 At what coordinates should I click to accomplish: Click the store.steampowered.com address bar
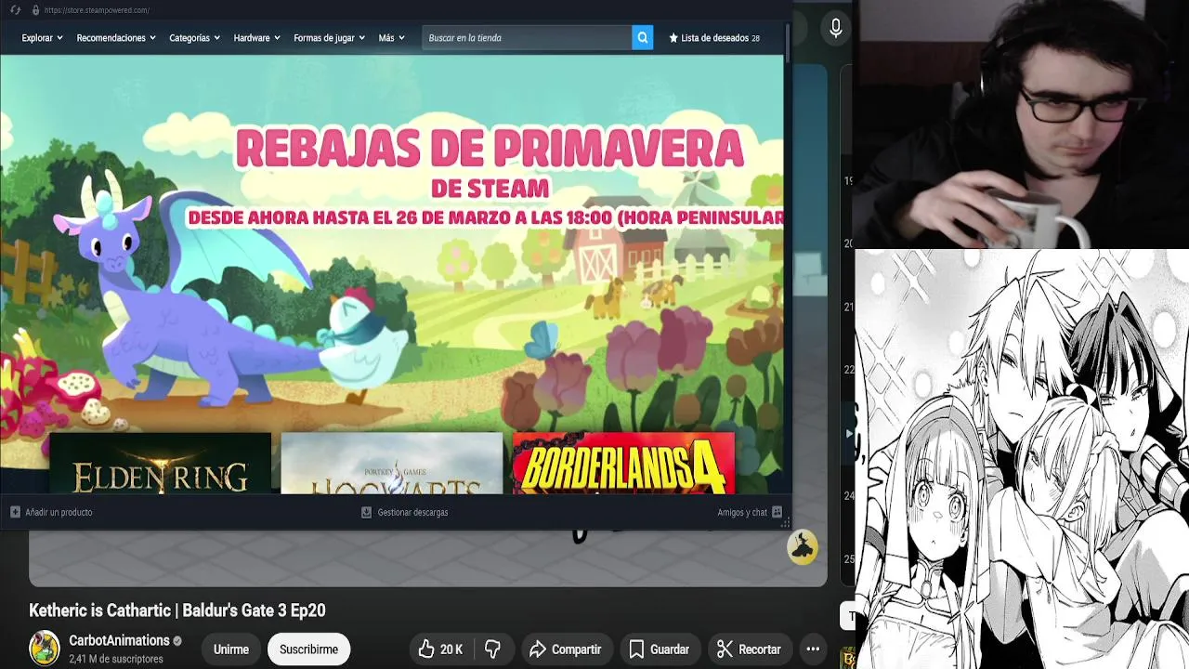point(97,10)
